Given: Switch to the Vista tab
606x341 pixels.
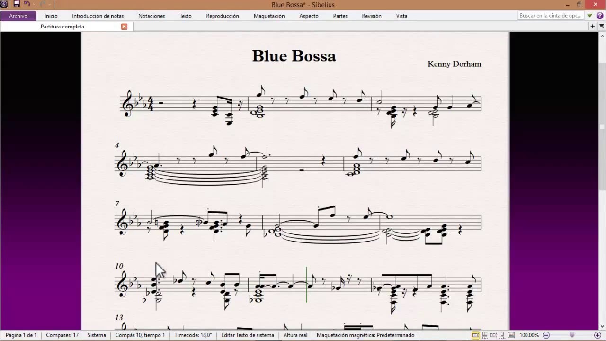Looking at the screenshot, I should (x=402, y=16).
